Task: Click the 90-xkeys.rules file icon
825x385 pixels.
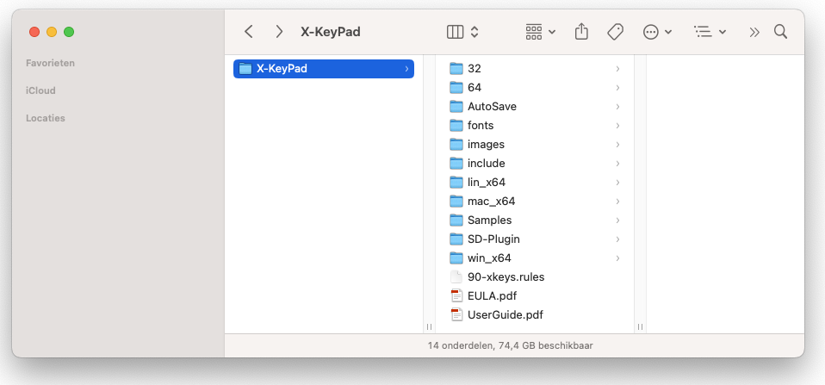Action: tap(456, 276)
